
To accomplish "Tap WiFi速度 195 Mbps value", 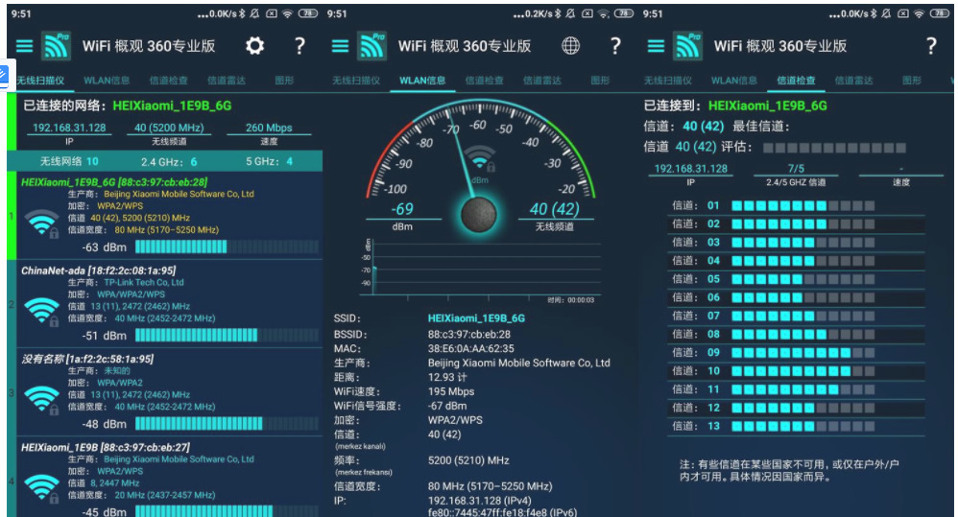I will [x=451, y=392].
